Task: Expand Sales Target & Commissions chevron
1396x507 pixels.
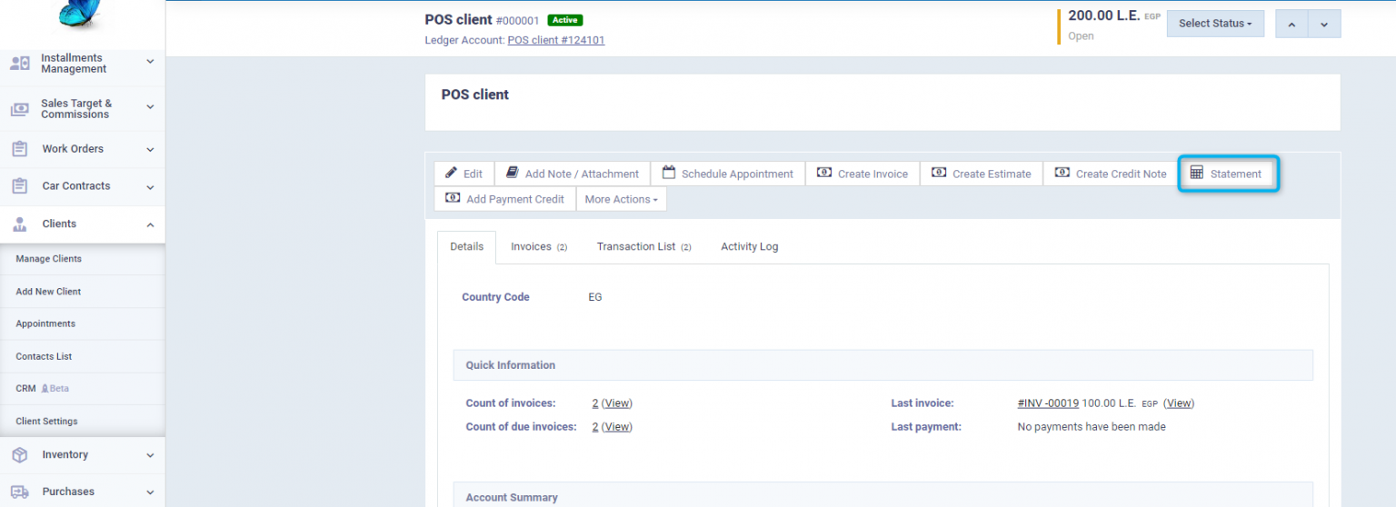Action: [x=150, y=107]
